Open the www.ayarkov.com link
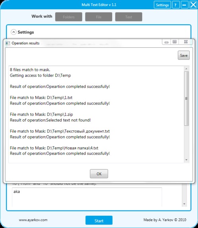This screenshot has height=228, width=198. point(33,220)
